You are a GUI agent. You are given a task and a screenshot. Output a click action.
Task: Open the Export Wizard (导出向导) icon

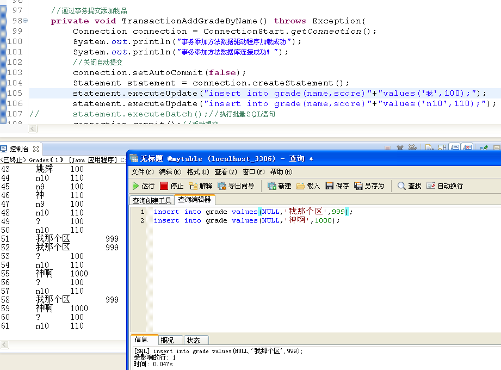[x=222, y=186]
